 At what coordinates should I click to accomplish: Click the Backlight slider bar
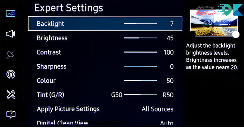click(140, 24)
